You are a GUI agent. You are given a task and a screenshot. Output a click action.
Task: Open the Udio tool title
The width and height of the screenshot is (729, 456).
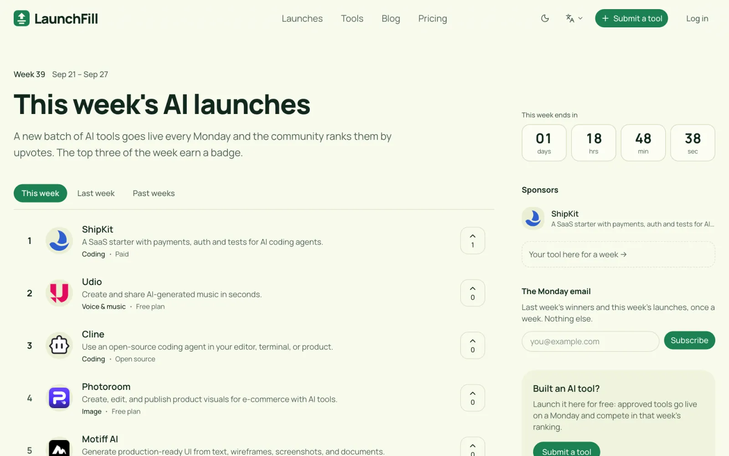[x=92, y=282]
